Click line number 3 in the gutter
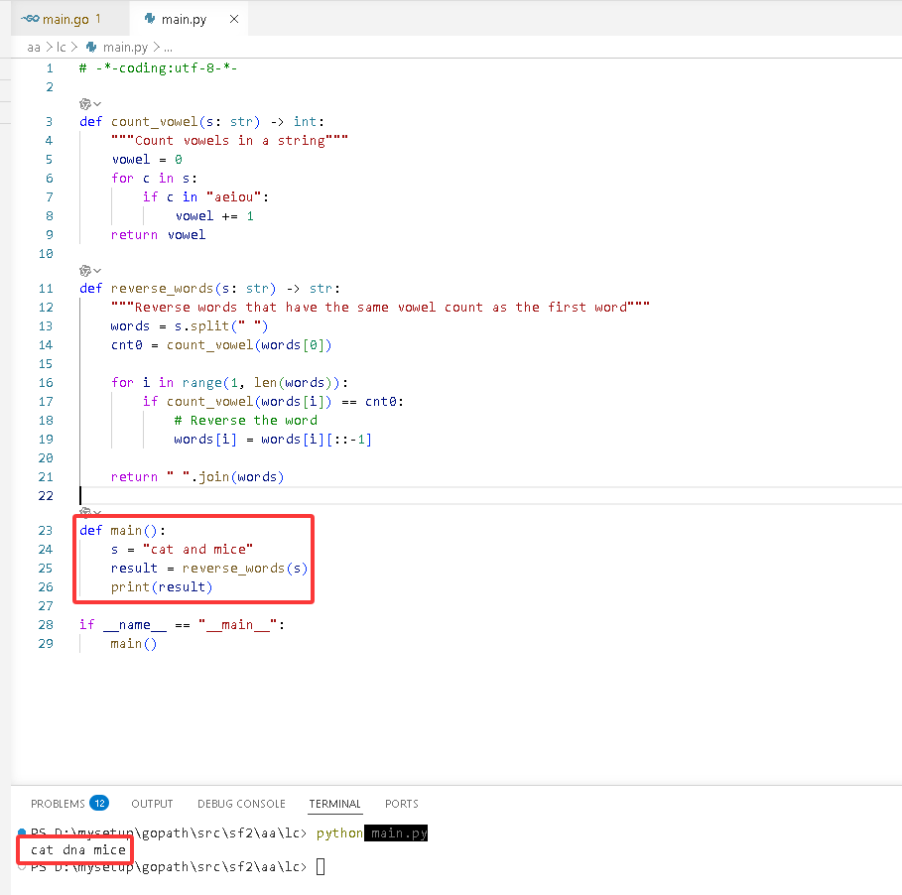Image resolution: width=902 pixels, height=895 pixels. coord(49,122)
